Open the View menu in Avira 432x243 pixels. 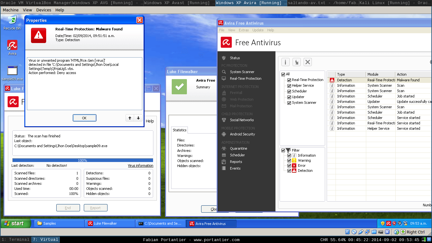[x=231, y=30]
